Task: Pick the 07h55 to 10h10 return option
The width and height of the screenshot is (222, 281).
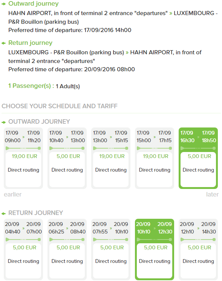Action: coord(111,249)
